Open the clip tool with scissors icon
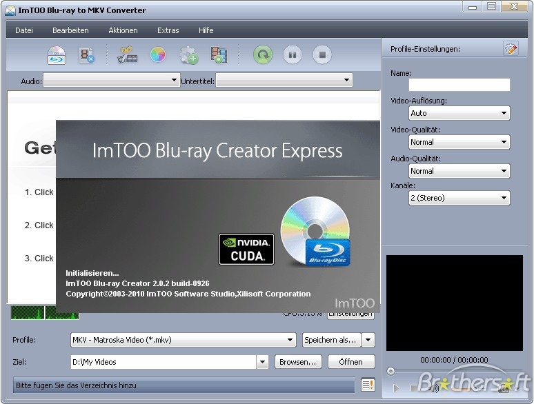Viewport: 534px width, 404px height. (128, 55)
